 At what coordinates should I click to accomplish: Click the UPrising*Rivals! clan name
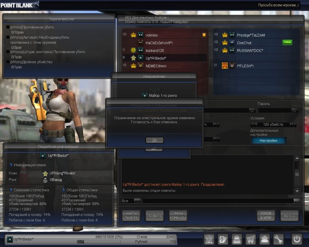[62, 173]
